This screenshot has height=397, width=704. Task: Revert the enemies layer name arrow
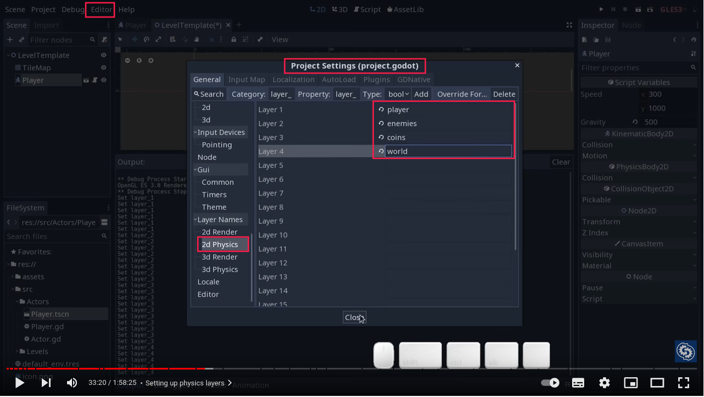click(381, 124)
